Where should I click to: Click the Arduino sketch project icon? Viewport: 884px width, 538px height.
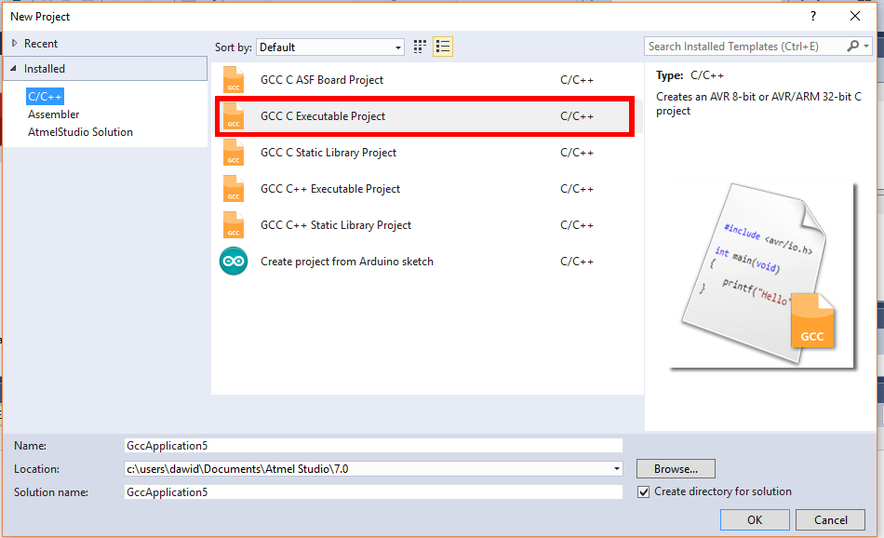coord(234,262)
